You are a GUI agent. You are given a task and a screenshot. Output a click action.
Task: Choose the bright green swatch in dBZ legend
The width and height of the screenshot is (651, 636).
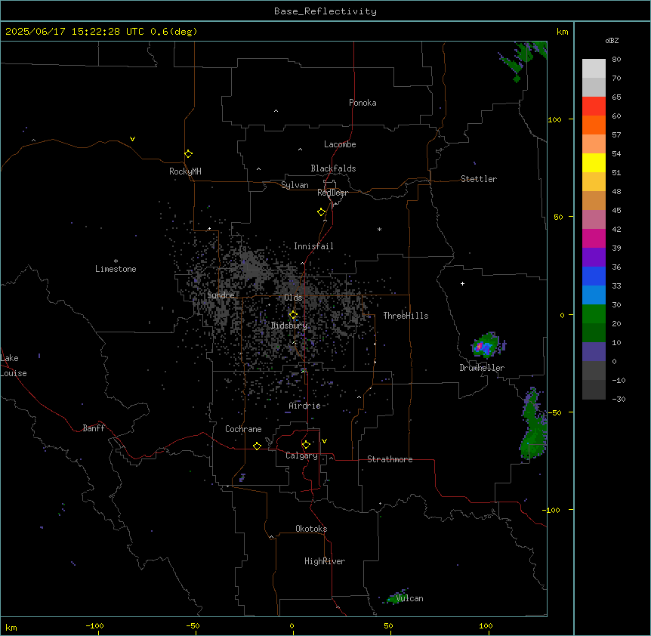[x=594, y=314]
